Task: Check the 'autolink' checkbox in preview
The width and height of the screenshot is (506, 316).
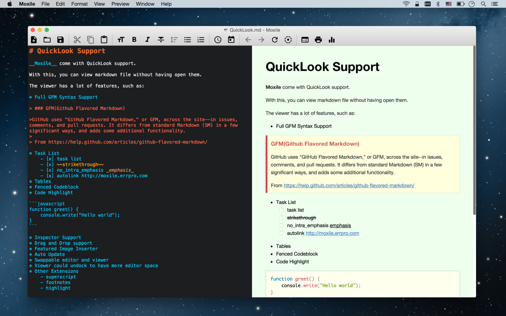Action: click(281, 233)
